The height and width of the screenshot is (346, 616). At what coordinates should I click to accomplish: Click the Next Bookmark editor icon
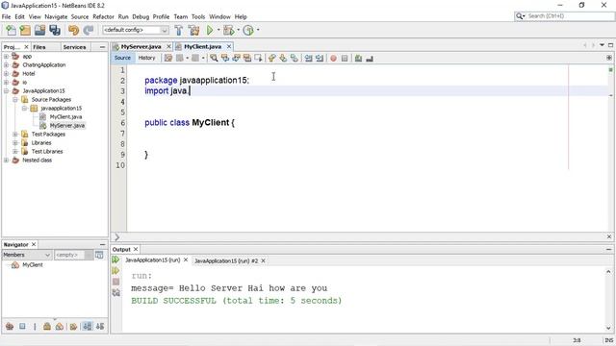283,58
